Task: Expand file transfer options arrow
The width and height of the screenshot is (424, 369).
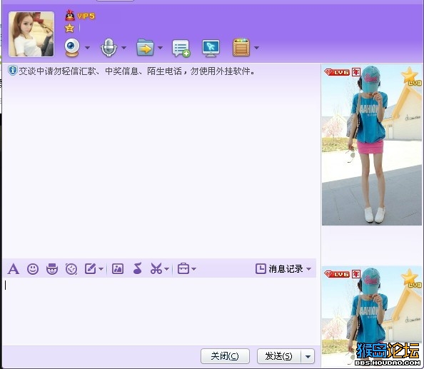Action: (x=160, y=48)
